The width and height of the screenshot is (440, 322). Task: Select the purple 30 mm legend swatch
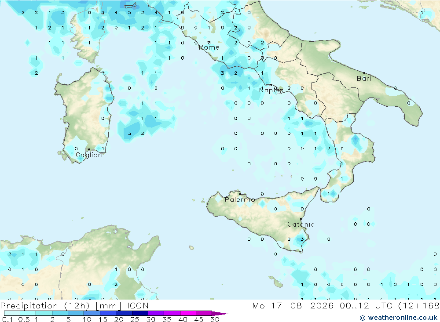[156, 313]
